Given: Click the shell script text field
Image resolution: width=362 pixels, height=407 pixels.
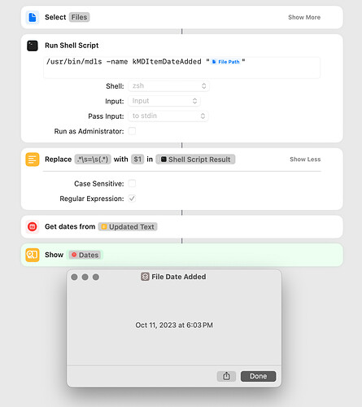Looking at the screenshot, I should click(181, 68).
